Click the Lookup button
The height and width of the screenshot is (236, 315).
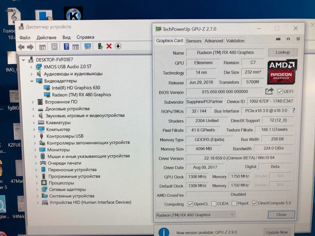283,53
